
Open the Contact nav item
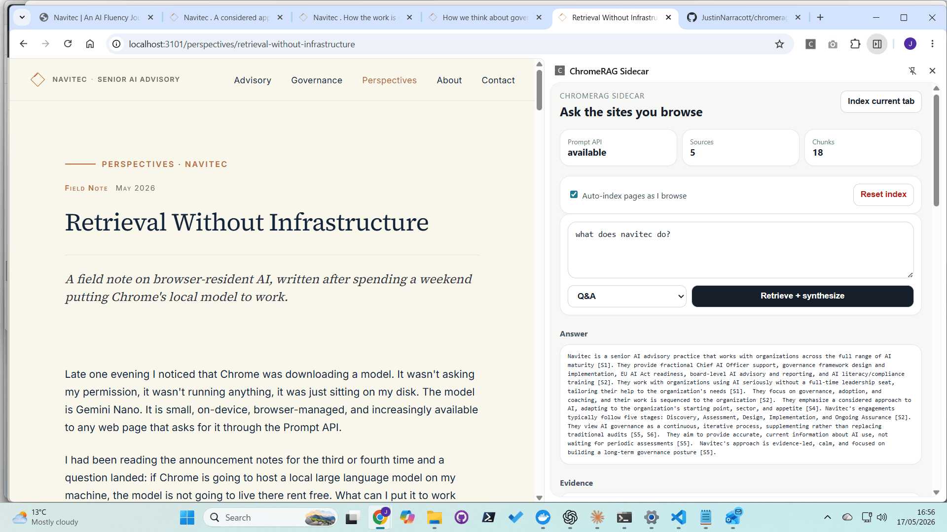coord(498,80)
